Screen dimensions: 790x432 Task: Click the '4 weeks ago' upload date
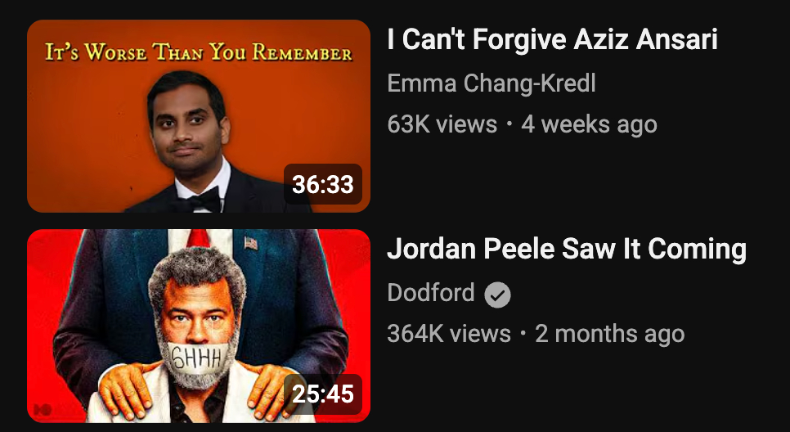click(589, 124)
